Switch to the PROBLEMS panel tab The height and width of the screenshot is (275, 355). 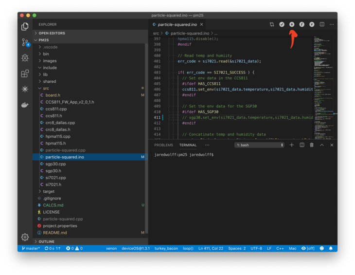(x=163, y=145)
